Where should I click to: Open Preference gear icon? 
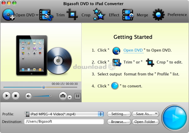(x=158, y=15)
